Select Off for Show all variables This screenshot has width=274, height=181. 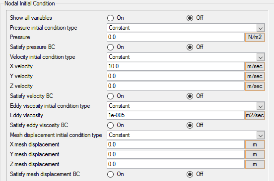(190, 18)
